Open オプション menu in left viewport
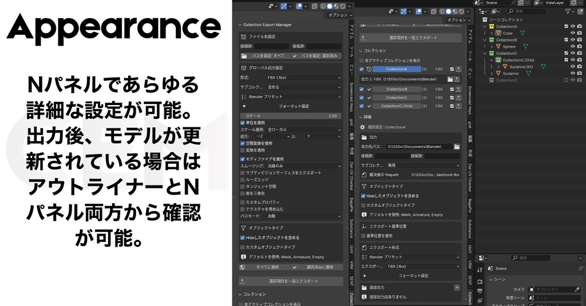Screen dimensions: 586x306 340,15
